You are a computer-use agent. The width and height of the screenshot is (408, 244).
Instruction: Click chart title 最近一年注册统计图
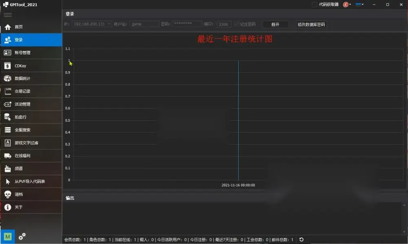(235, 39)
